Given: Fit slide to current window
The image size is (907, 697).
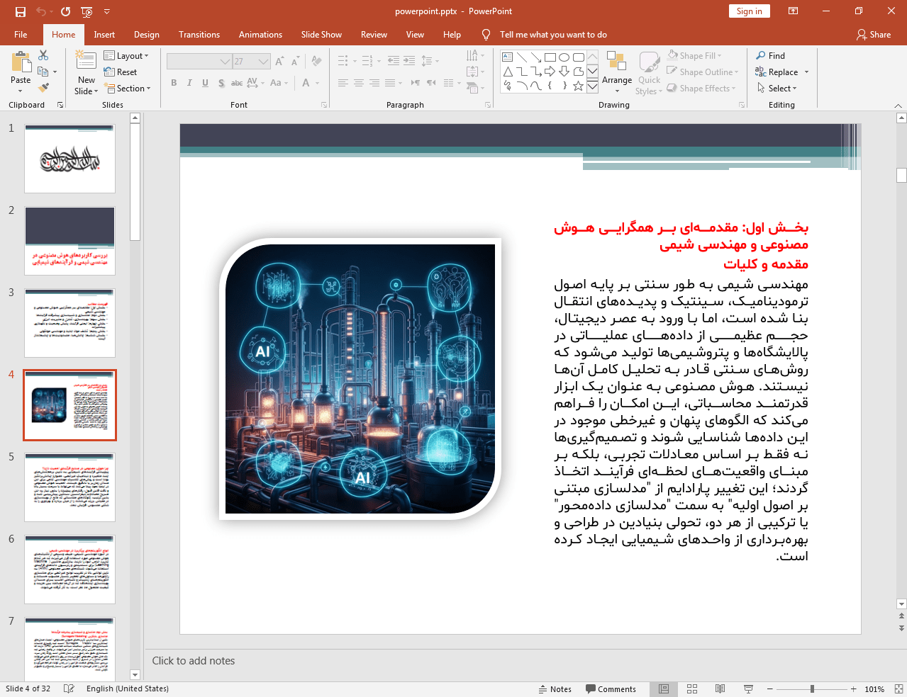Looking at the screenshot, I should coord(898,689).
